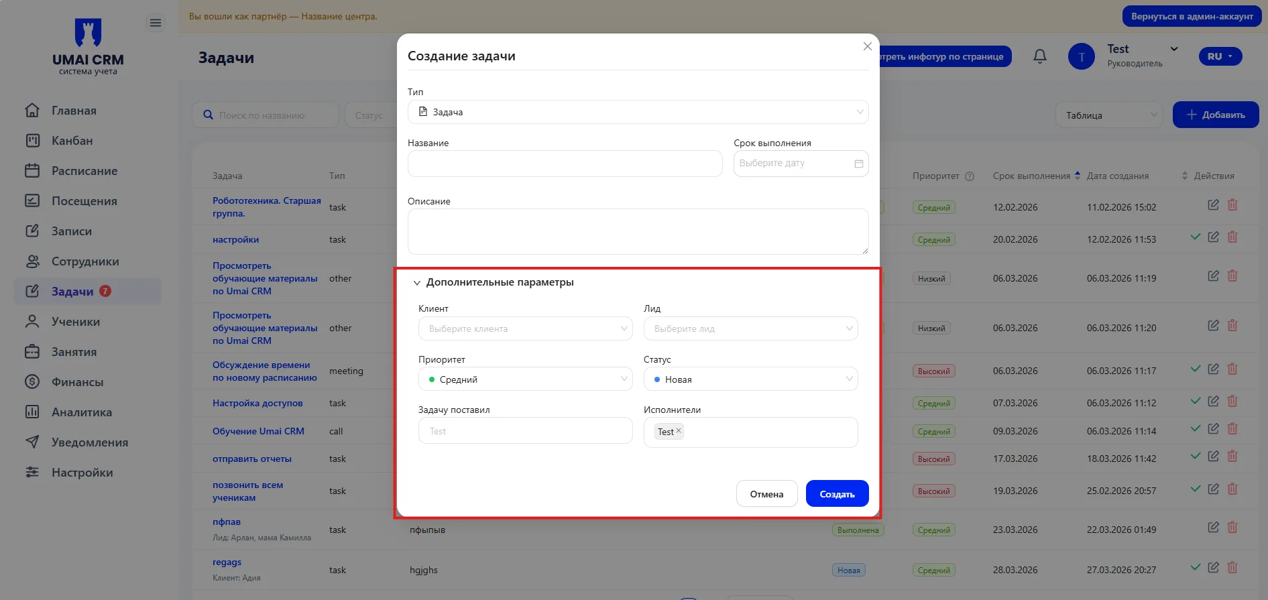Remove Test tag from Исполнители

tap(679, 431)
